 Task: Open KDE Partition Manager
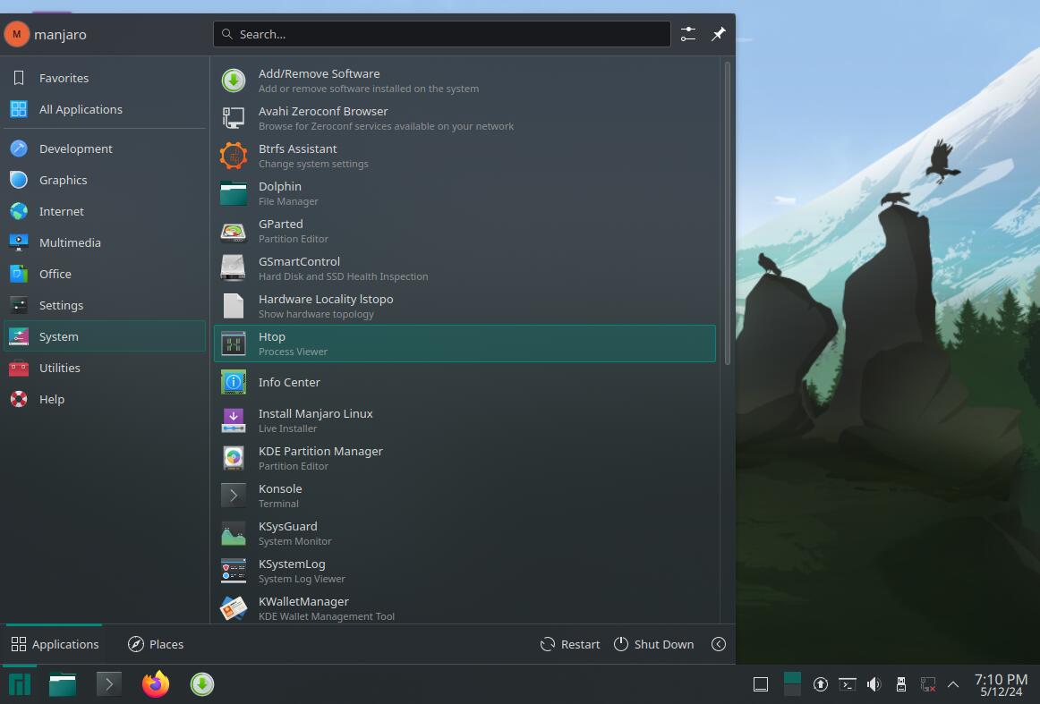click(465, 458)
